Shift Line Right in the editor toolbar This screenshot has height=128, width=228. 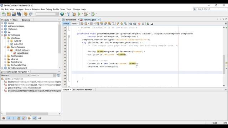click(134, 24)
